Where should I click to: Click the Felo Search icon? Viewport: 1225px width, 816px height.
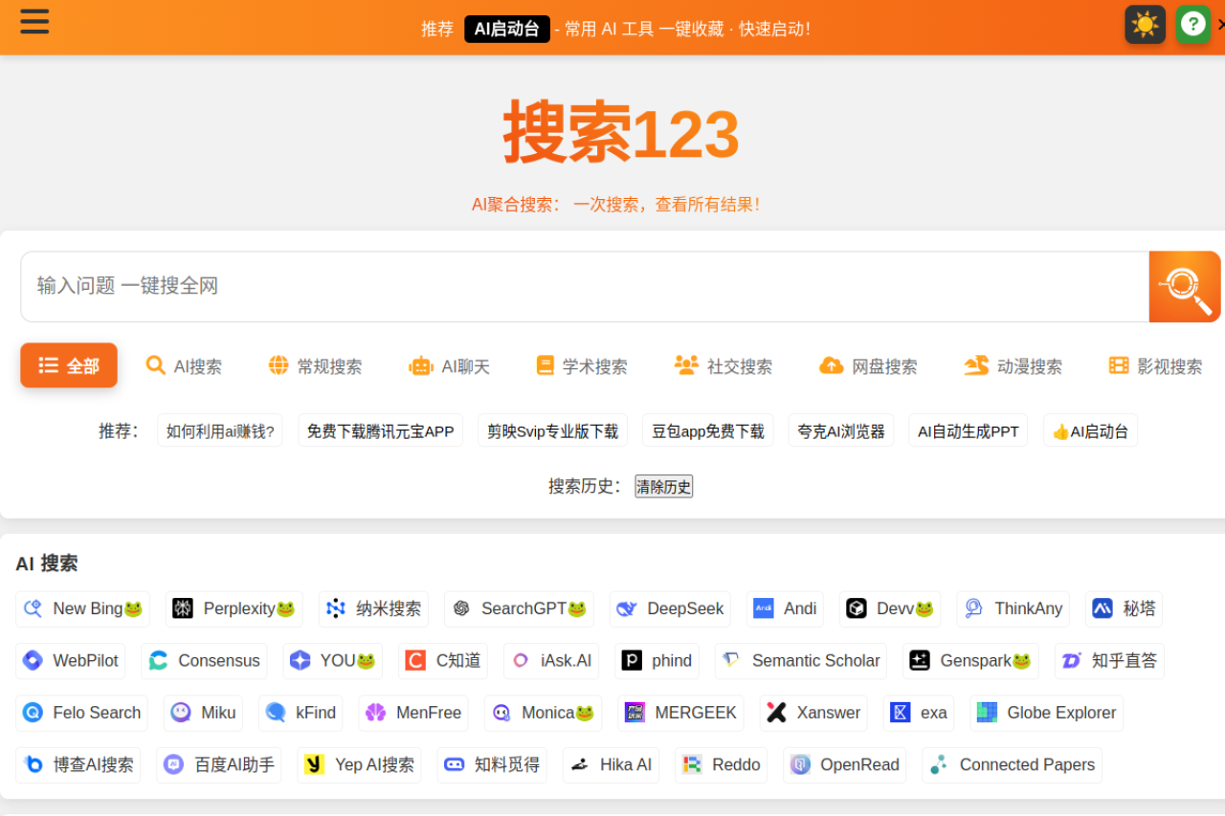[x=33, y=713]
